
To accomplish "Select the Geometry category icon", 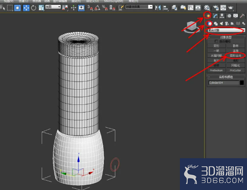I will (x=209, y=23).
